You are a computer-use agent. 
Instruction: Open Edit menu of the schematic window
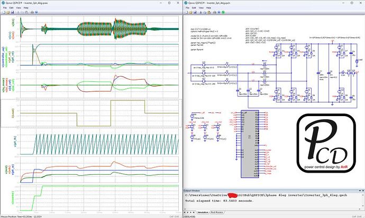(x=194, y=8)
